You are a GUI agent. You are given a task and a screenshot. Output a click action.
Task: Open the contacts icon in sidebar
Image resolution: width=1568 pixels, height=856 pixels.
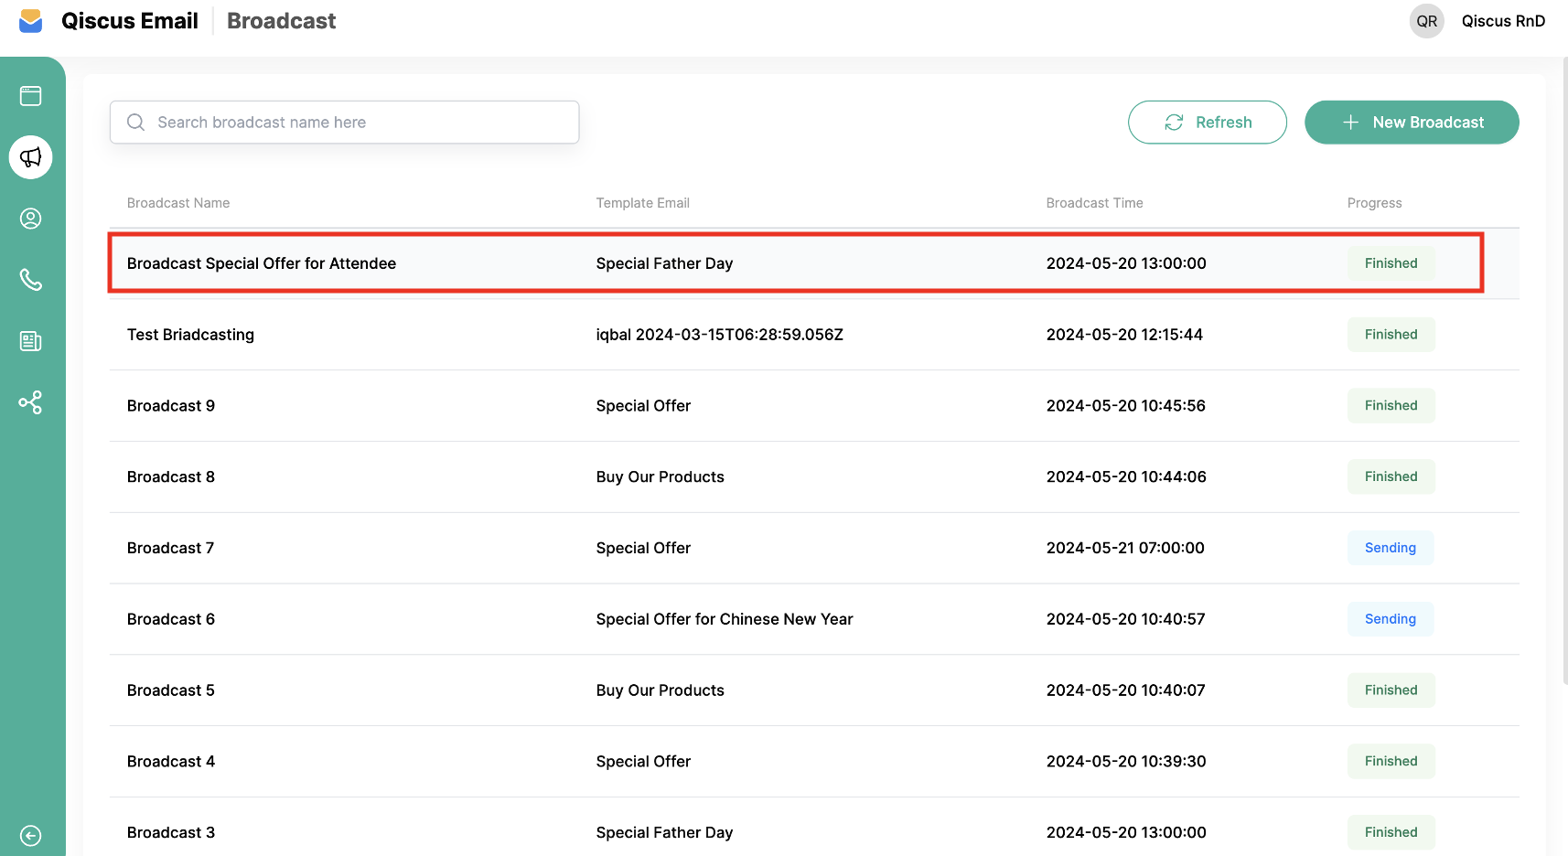click(x=31, y=219)
